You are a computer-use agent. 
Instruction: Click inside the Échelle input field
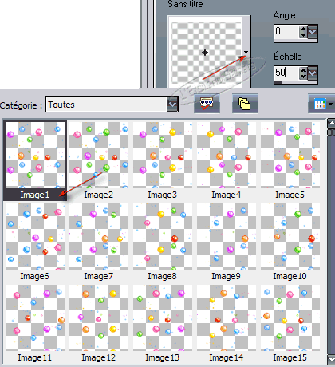point(286,73)
